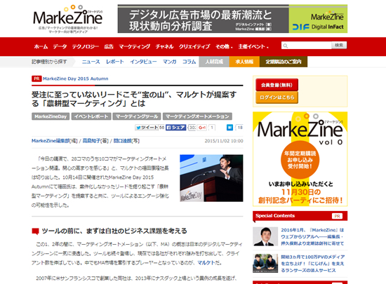Click the search input field
Screen dimensions: 386x284
coord(307,46)
